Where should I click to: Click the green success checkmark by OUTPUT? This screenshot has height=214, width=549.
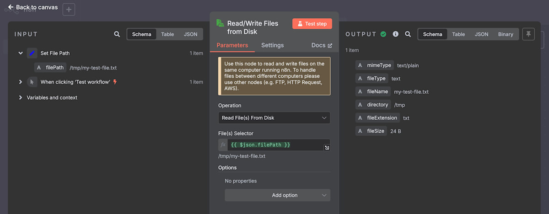pos(383,34)
